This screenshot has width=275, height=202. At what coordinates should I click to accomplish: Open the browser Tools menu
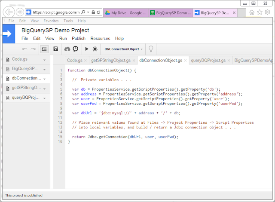pyautogui.click(x=68, y=21)
